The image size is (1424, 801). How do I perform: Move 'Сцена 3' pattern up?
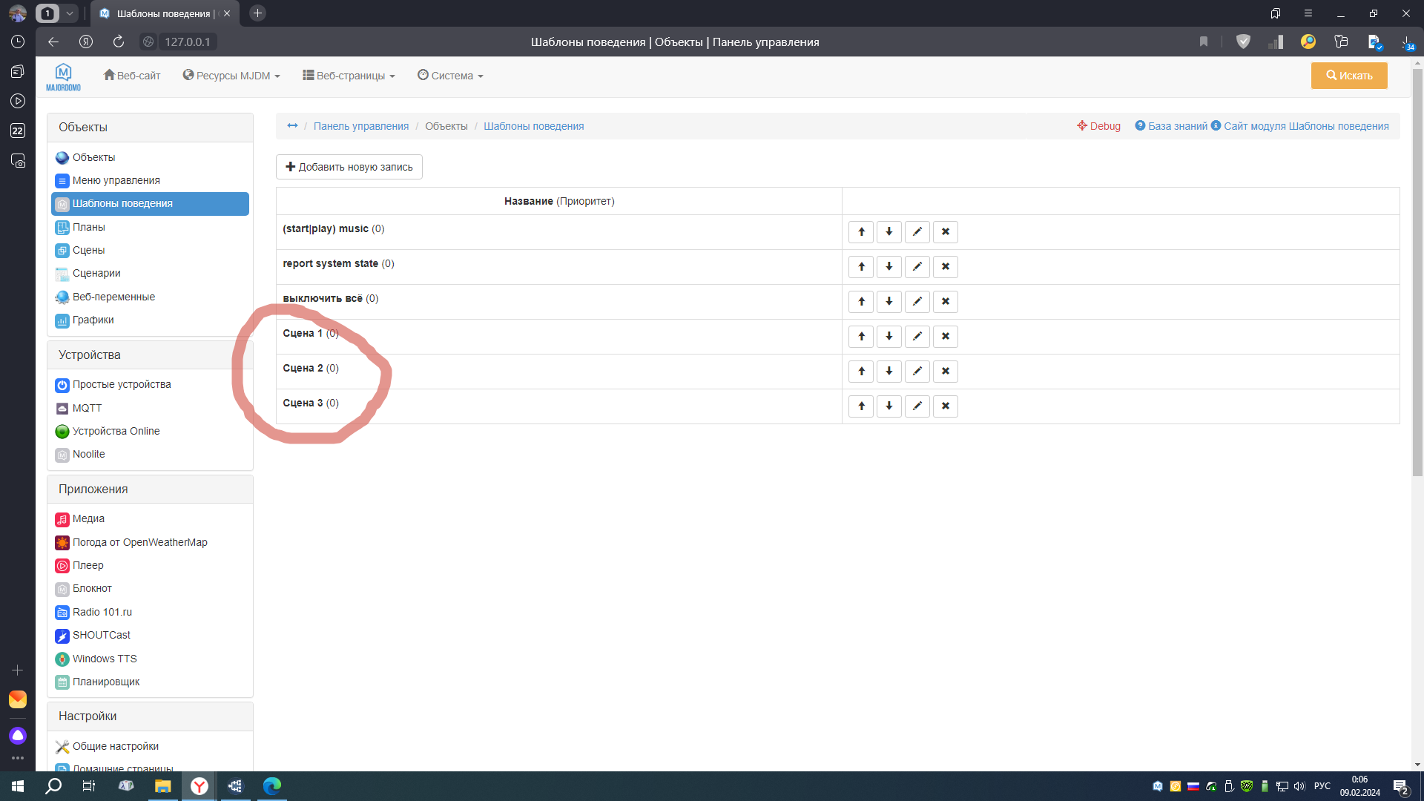(x=861, y=406)
